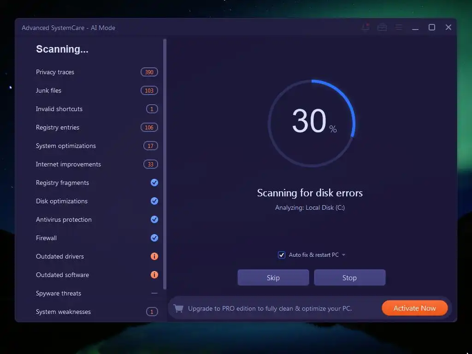Select the Firewall row label

(47, 238)
